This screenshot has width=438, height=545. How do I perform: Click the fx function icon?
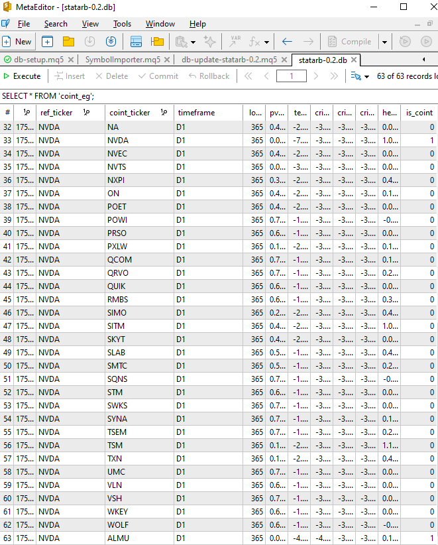pos(254,42)
